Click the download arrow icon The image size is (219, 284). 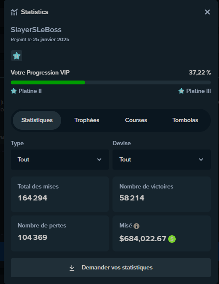coord(72,268)
